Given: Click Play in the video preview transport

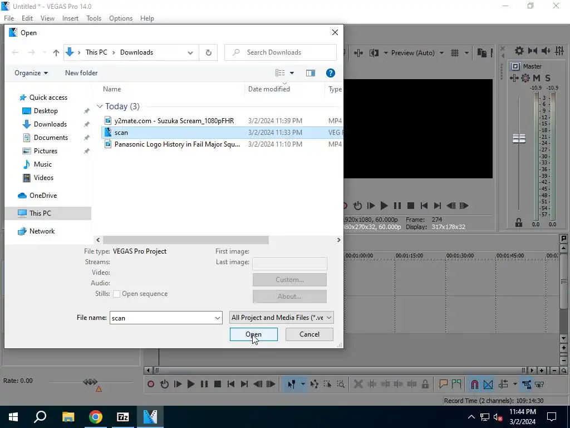Looking at the screenshot, I should (384, 206).
